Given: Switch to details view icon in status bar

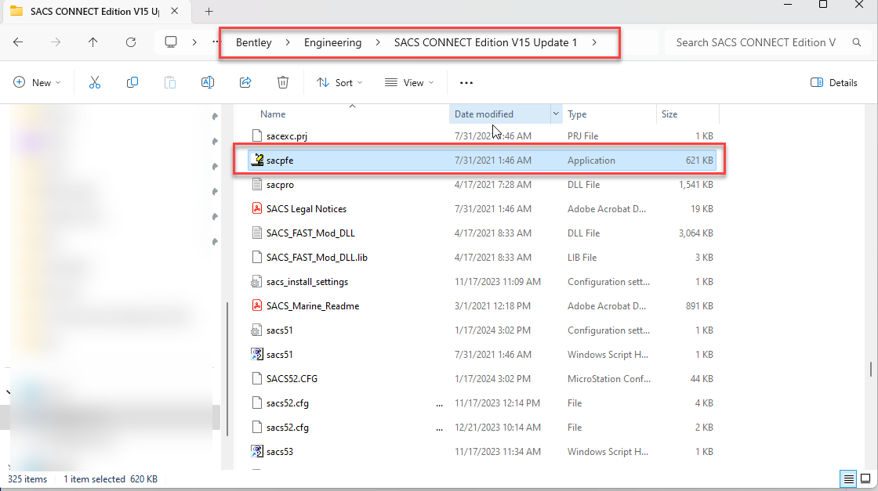Looking at the screenshot, I should [x=848, y=479].
